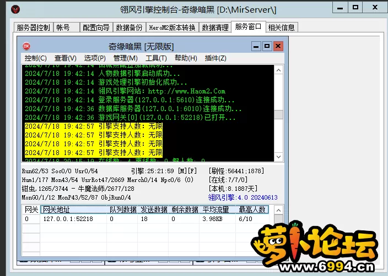388x276 pixels.
Task: Minimize the 翎风引擎控制台 main window
Action: click(x=340, y=8)
